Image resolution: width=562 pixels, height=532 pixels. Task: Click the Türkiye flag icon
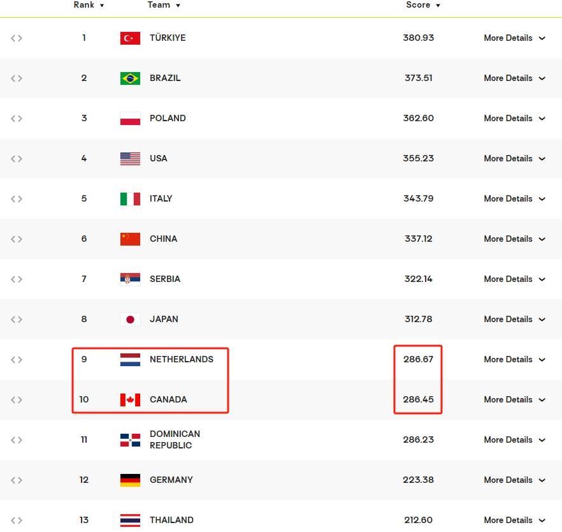130,38
